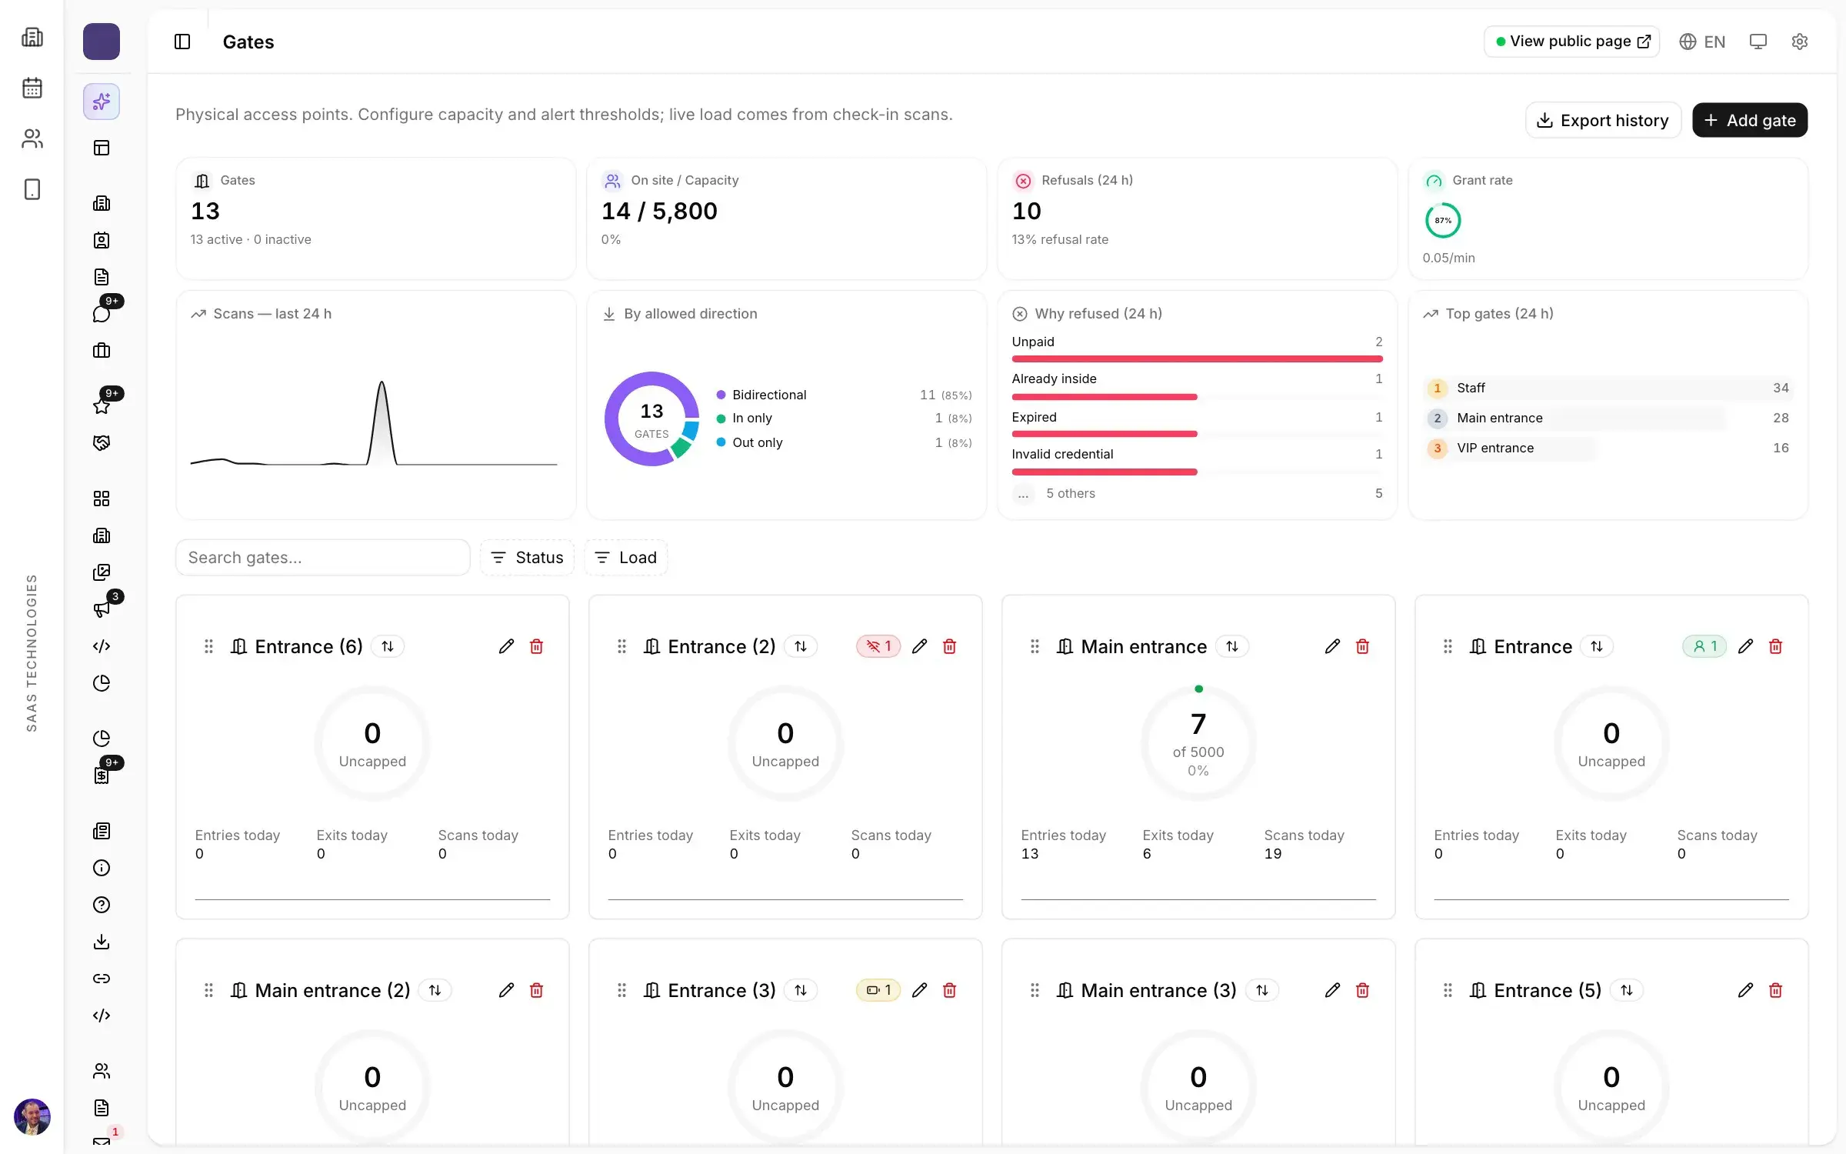Open the View public page link
Viewport: 1846px width, 1154px height.
tap(1571, 42)
